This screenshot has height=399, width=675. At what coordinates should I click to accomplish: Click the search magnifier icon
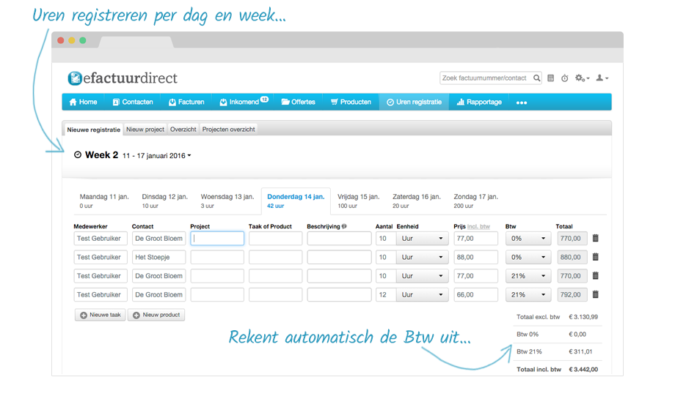[536, 78]
